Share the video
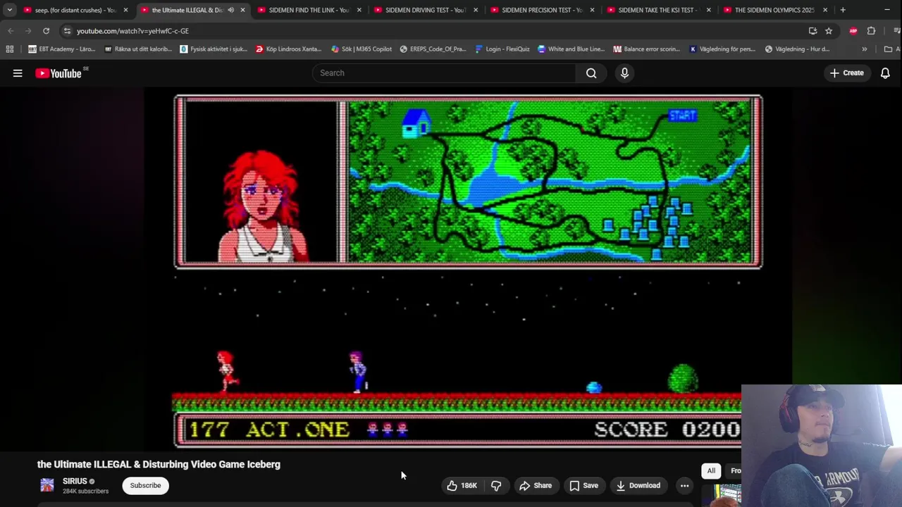Screen dimensions: 902x507 pos(536,485)
